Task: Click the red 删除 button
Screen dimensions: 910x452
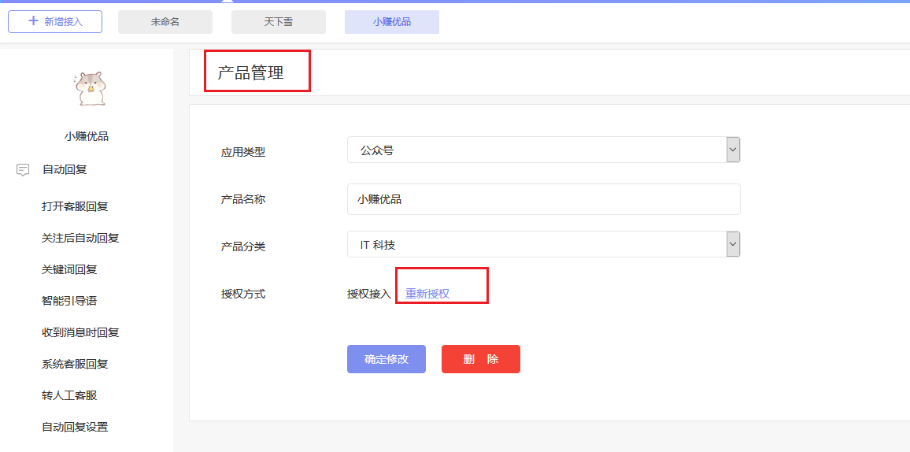Action: click(x=481, y=359)
